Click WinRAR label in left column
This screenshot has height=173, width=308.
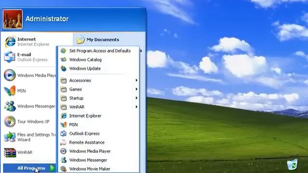pos(25,152)
